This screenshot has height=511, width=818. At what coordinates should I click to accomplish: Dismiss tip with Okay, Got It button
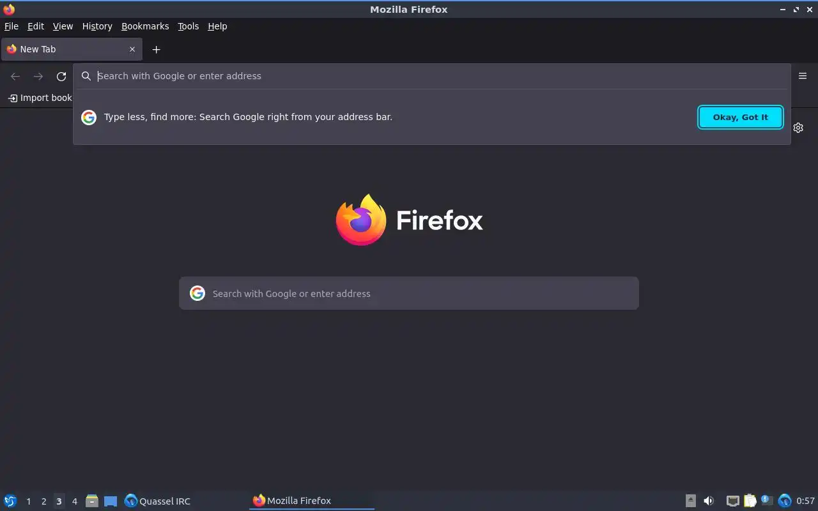(741, 117)
